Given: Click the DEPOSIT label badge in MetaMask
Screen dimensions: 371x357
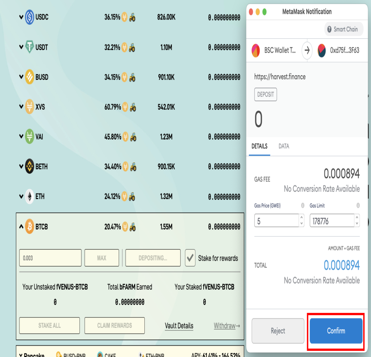Looking at the screenshot, I should (266, 94).
